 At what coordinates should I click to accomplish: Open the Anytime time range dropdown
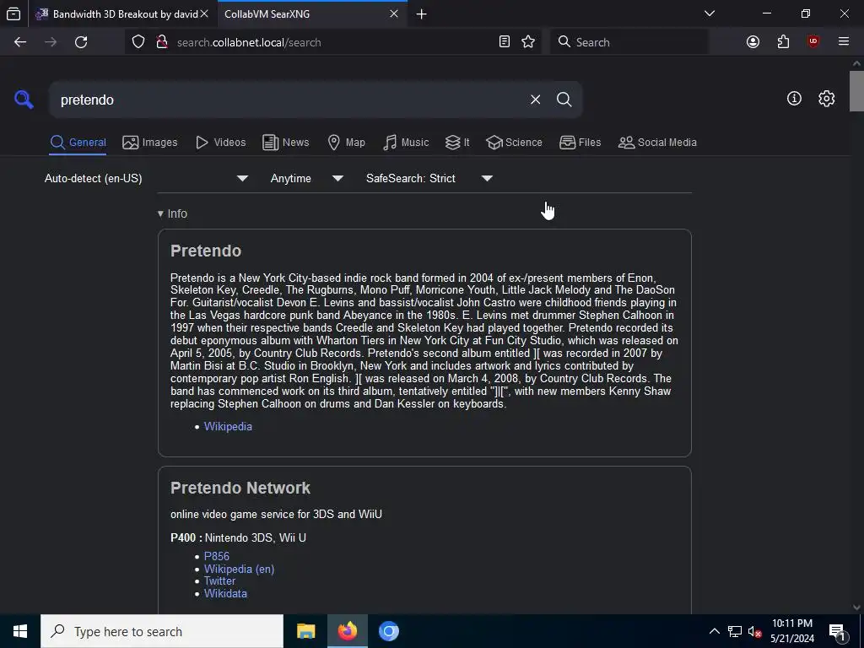[x=306, y=179]
